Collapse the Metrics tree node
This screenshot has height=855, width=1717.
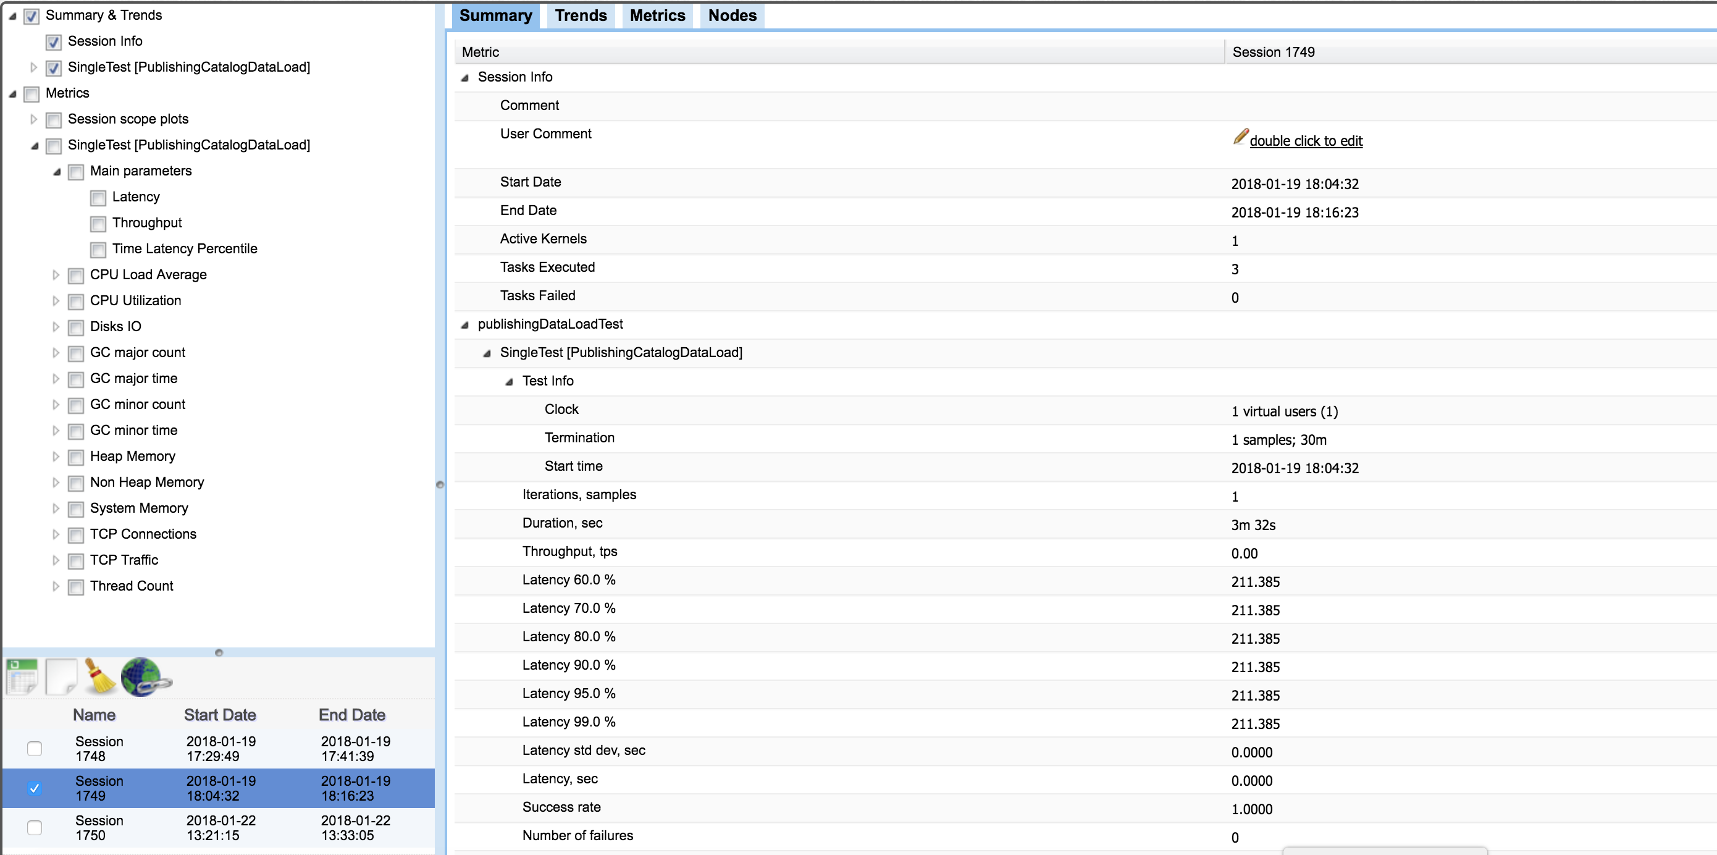(12, 94)
